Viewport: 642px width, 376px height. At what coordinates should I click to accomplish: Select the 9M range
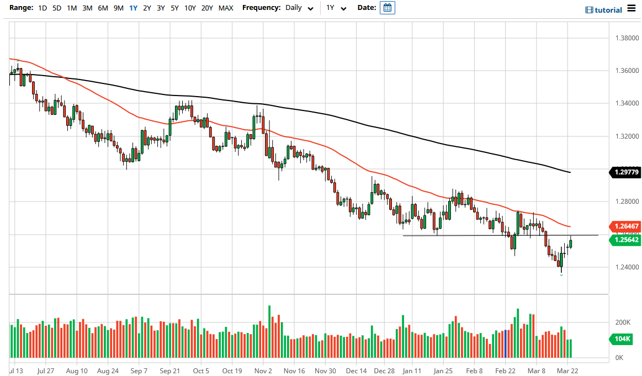pos(117,8)
